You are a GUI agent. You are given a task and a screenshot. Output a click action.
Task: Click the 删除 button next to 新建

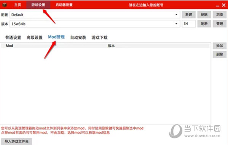click(204, 14)
